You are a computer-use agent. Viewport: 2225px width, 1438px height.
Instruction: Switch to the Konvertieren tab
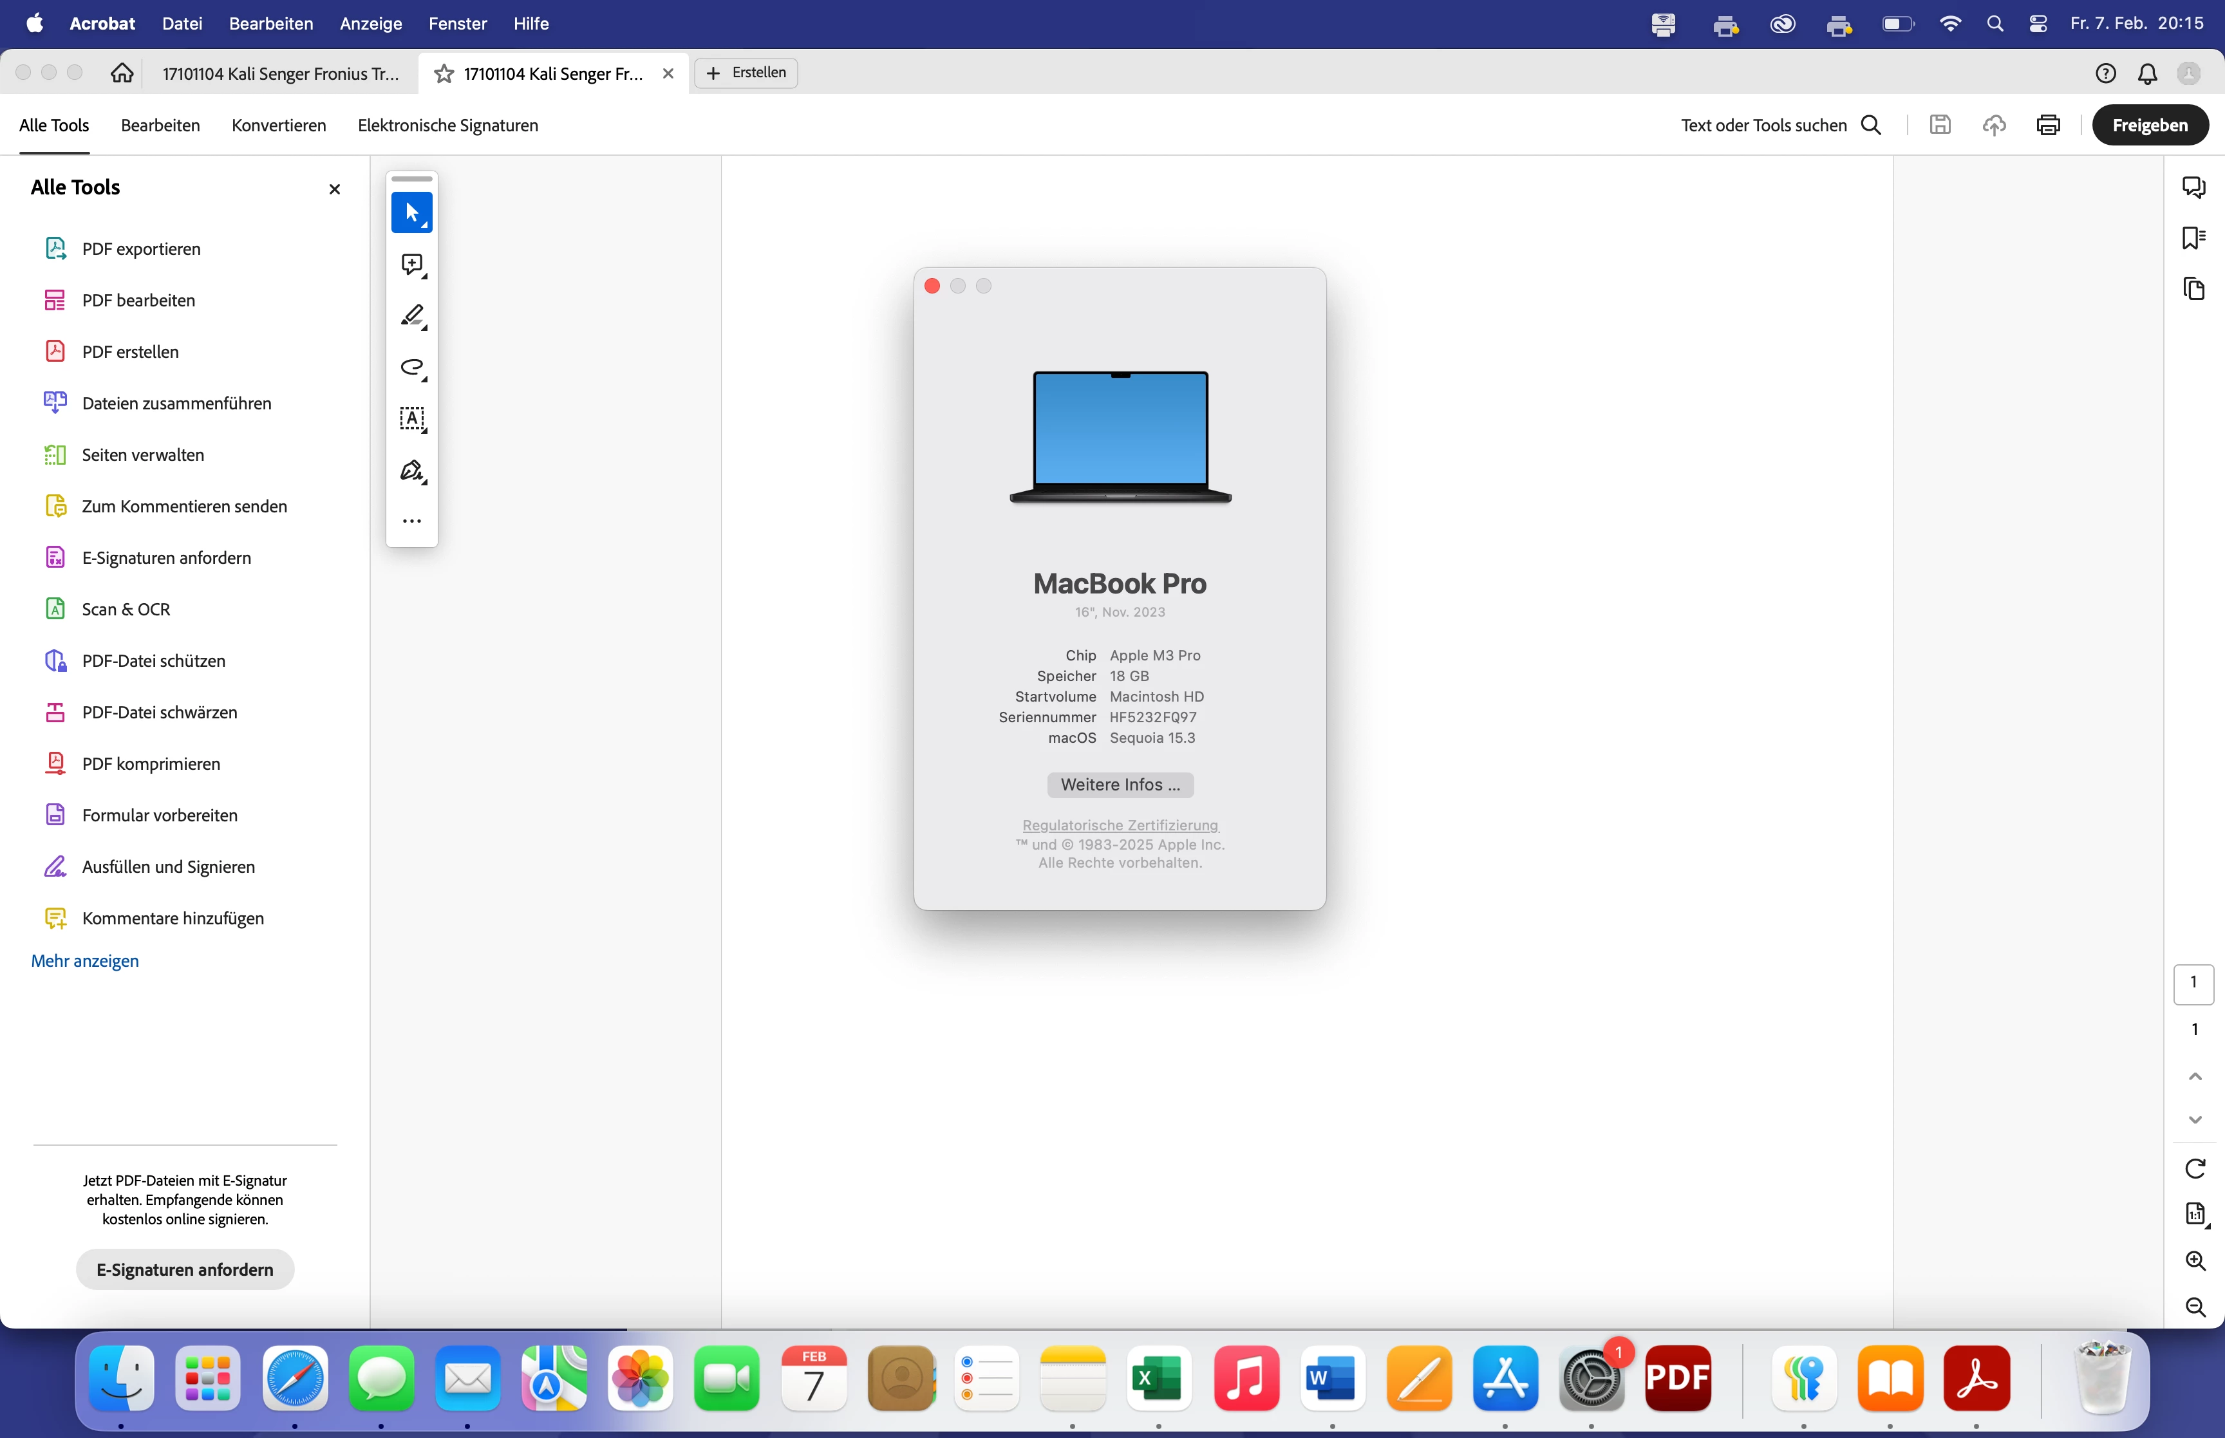pos(278,125)
